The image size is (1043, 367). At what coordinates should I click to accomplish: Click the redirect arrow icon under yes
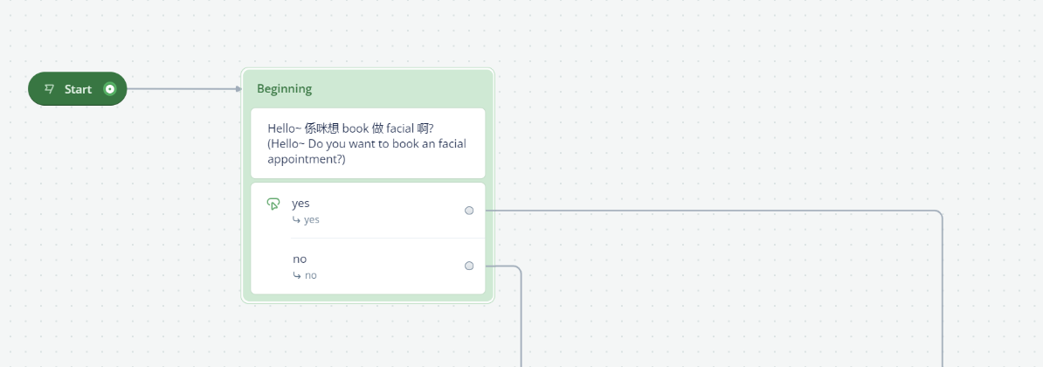point(297,220)
